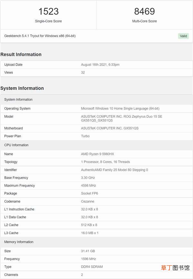Click the Channels label in memory table
Viewport: 193px width, 279px height.
pos(11,275)
